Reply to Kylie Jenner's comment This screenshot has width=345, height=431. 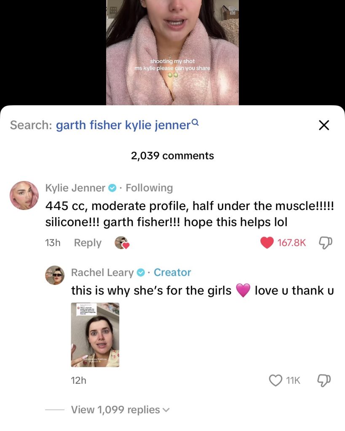click(88, 243)
